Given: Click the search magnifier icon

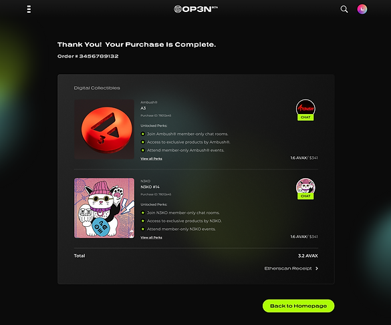Looking at the screenshot, I should pyautogui.click(x=344, y=9).
